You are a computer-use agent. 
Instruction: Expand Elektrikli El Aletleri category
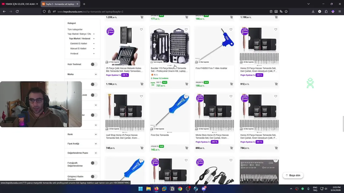94,44
